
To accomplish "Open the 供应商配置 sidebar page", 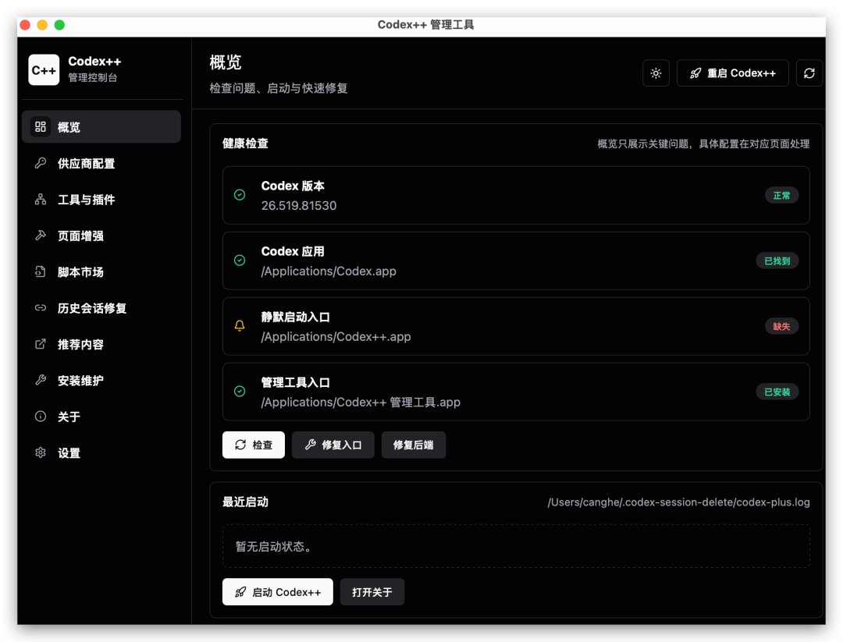I will pyautogui.click(x=101, y=163).
